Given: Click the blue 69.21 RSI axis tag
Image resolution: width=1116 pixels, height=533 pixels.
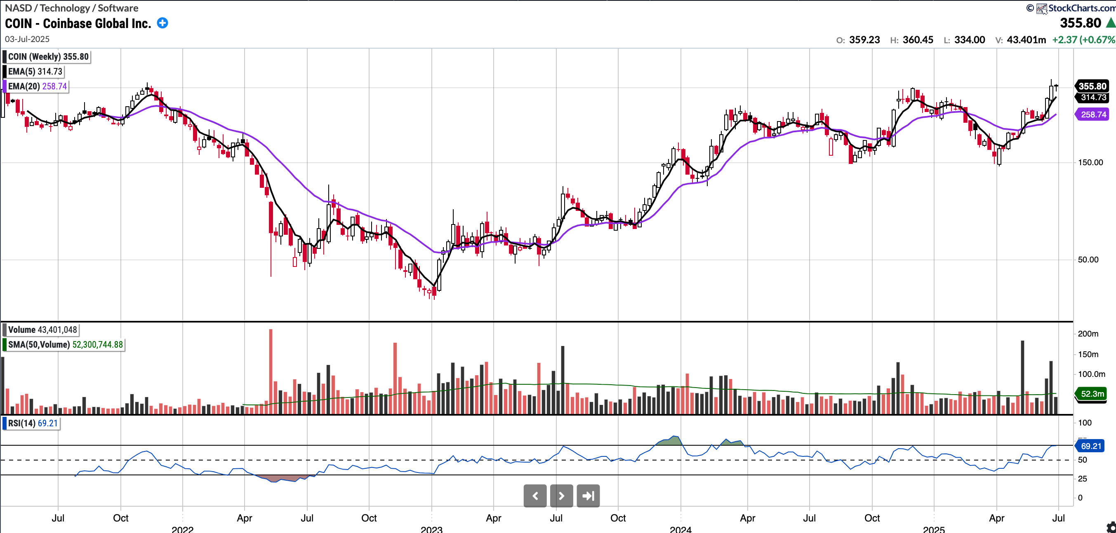Looking at the screenshot, I should coord(1090,446).
